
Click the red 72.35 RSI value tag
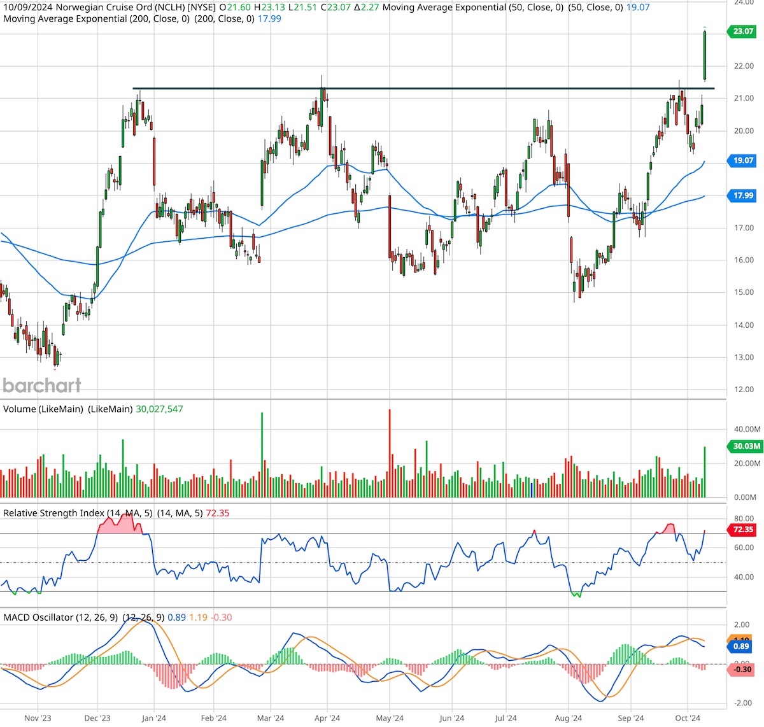point(740,530)
